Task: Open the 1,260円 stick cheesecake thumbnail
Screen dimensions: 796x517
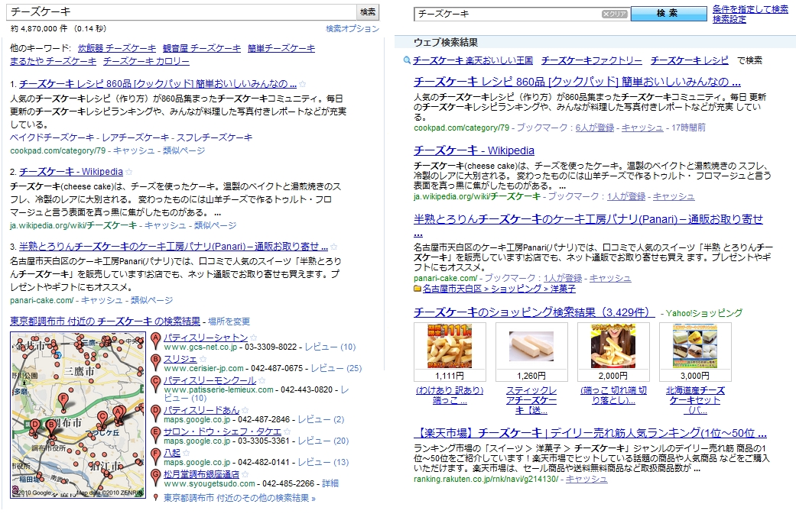Action: 531,347
